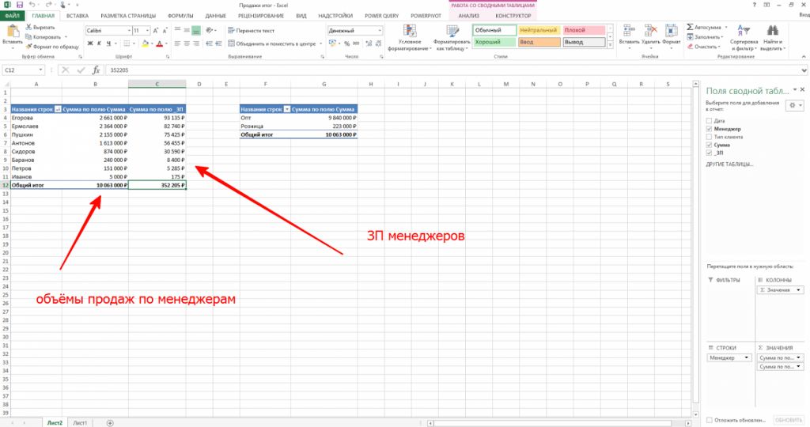Click ДРУГИЕ ТАБЛИЦЫ... link
Viewport: 810px width, 427px height.
coord(729,164)
